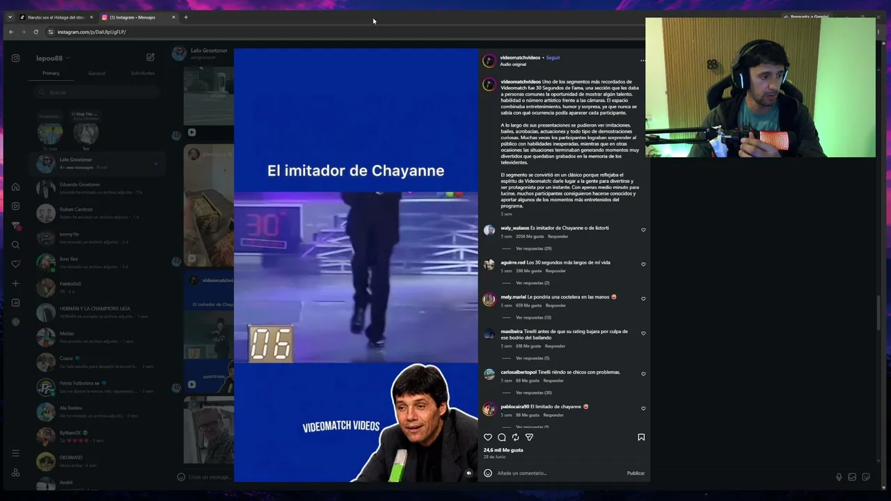Reply to mely.mariel's comment
Viewport: 891px width, 501px height.
555,305
